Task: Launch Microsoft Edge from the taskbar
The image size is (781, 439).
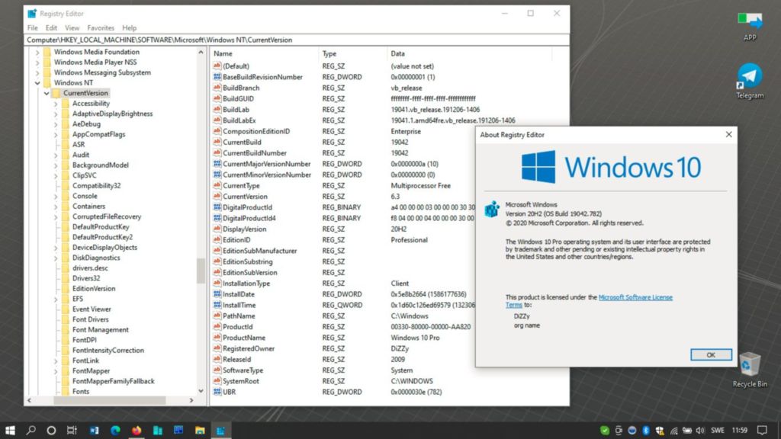Action: click(115, 430)
